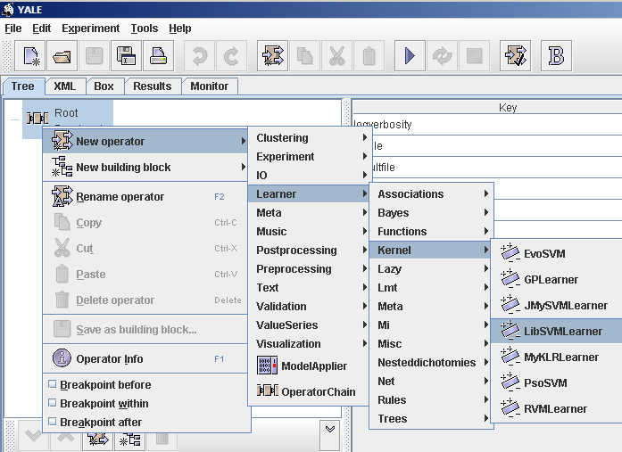Viewport: 622px width, 452px height.
Task: Click the Save As floppy disk icon
Action: point(126,56)
